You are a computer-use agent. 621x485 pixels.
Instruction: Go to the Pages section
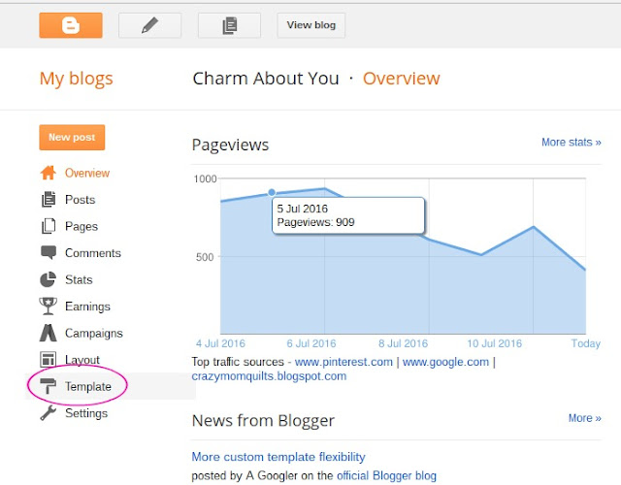tap(82, 226)
